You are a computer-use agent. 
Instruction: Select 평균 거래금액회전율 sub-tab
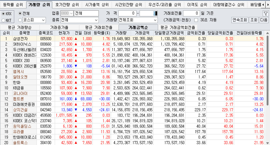[x=178, y=27]
